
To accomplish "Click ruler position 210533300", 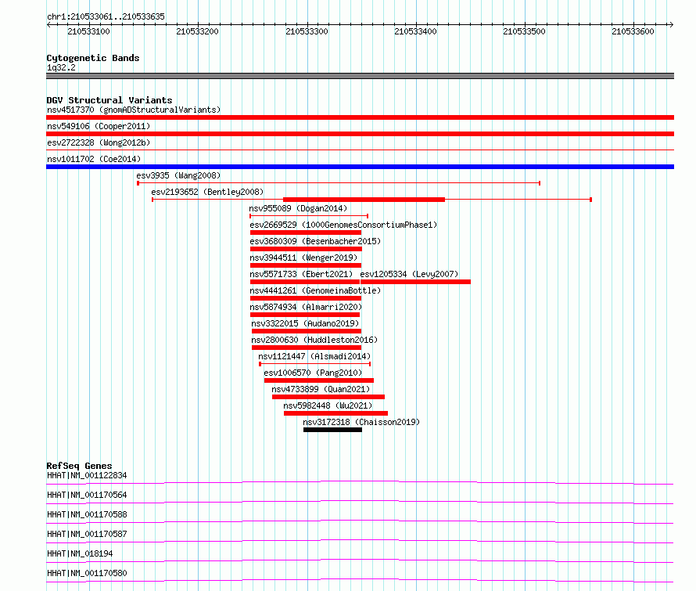I will point(307,31).
